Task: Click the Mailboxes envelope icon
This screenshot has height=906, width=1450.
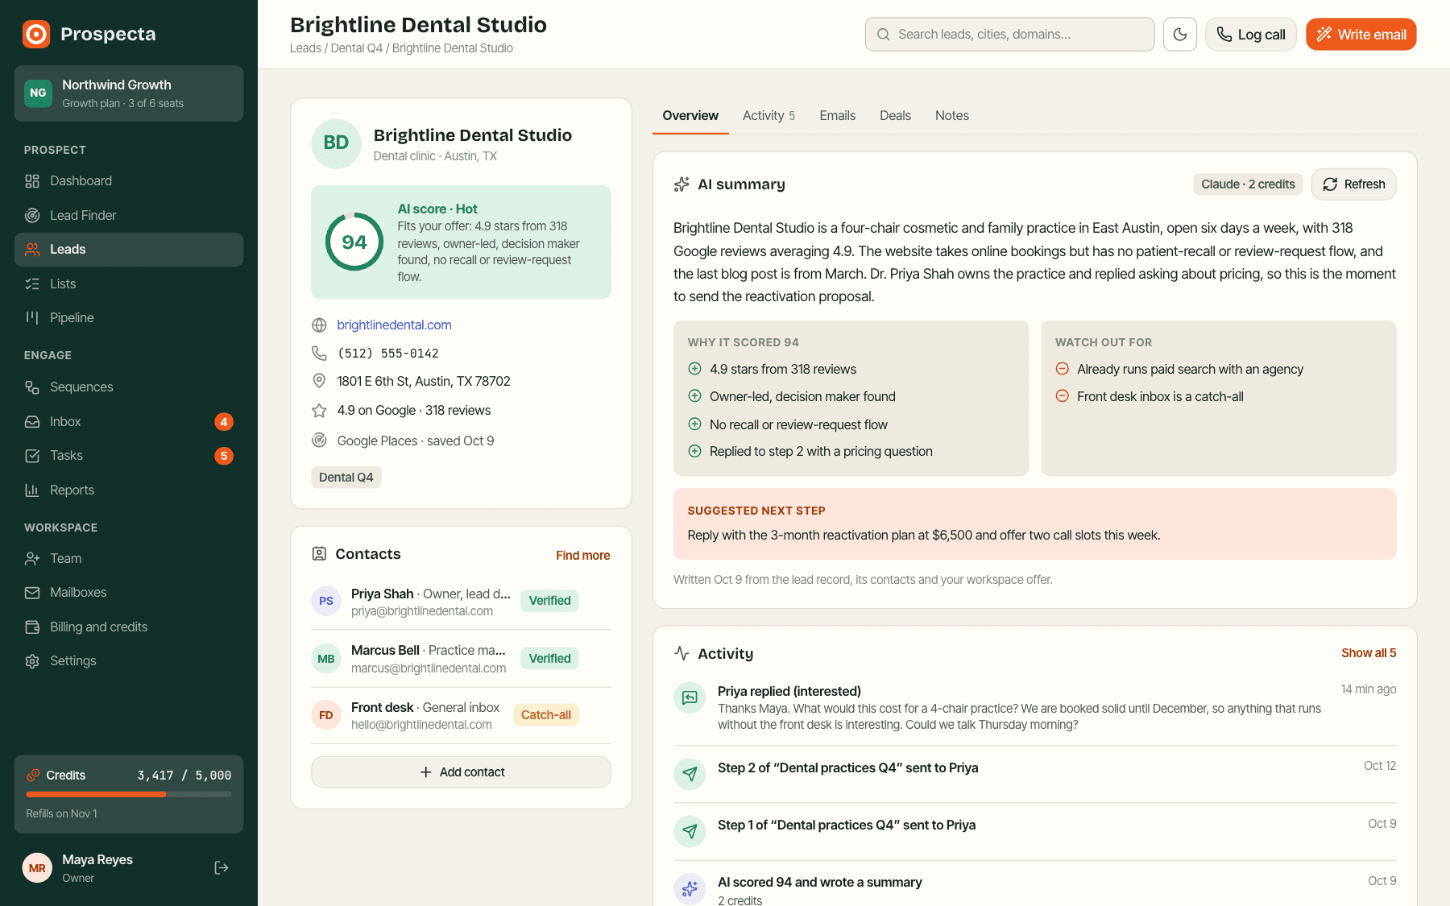Action: click(x=32, y=593)
